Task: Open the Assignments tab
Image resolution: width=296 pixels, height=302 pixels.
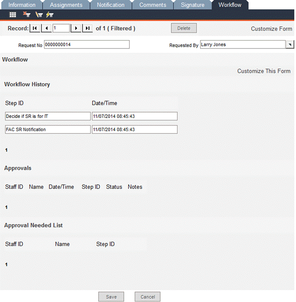Action: coord(66,5)
